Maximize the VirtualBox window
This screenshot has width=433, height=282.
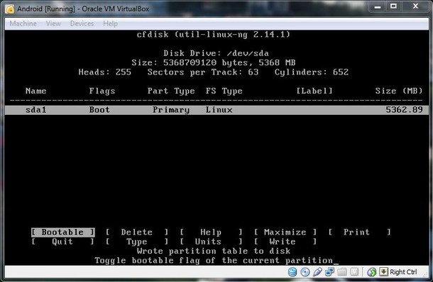click(393, 6)
